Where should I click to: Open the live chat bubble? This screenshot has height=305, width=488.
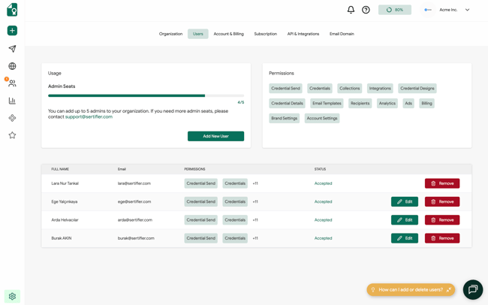click(x=472, y=289)
